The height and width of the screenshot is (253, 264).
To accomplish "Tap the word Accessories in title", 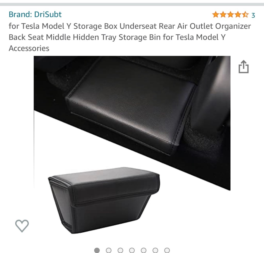I will coord(29,48).
